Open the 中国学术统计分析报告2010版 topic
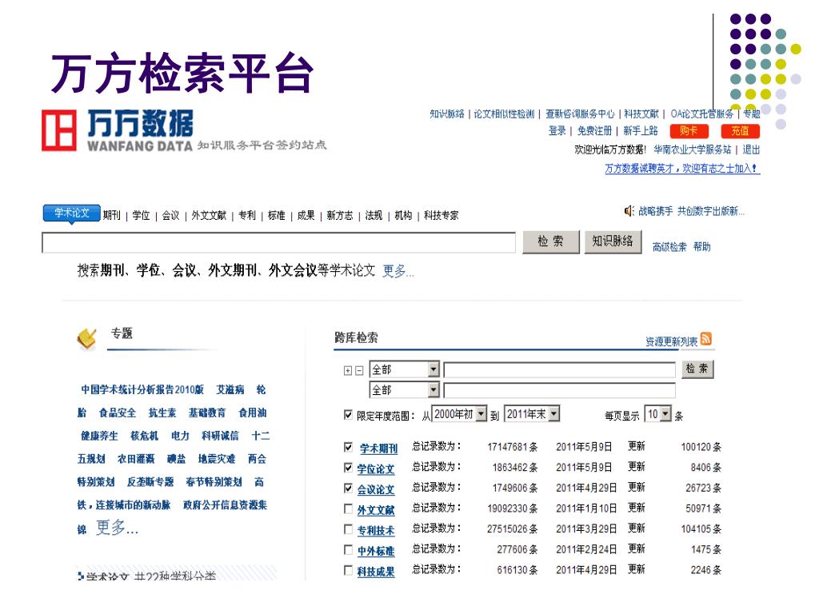This screenshot has width=819, height=614. [142, 390]
